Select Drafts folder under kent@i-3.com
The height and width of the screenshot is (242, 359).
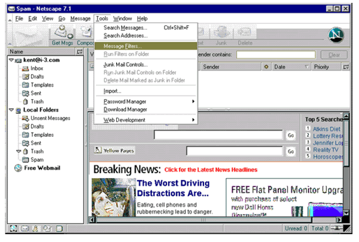point(37,76)
